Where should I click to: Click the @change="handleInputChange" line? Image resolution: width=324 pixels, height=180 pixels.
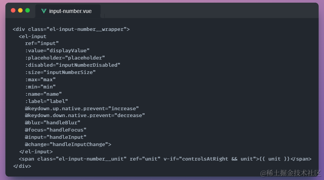coord(68,144)
